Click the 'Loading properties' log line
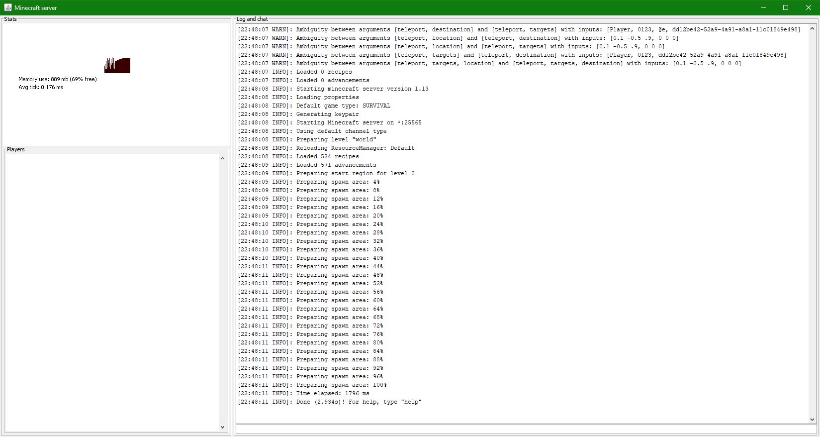The width and height of the screenshot is (820, 437). coord(298,98)
